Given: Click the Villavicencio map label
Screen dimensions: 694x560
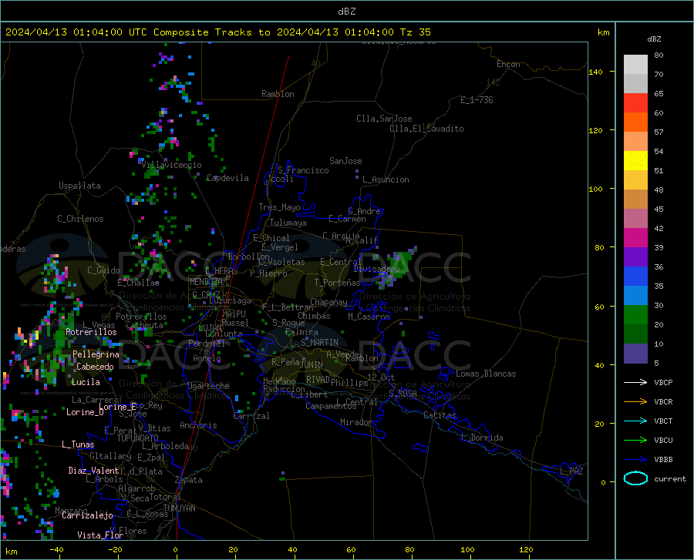Looking at the screenshot, I should tap(172, 165).
